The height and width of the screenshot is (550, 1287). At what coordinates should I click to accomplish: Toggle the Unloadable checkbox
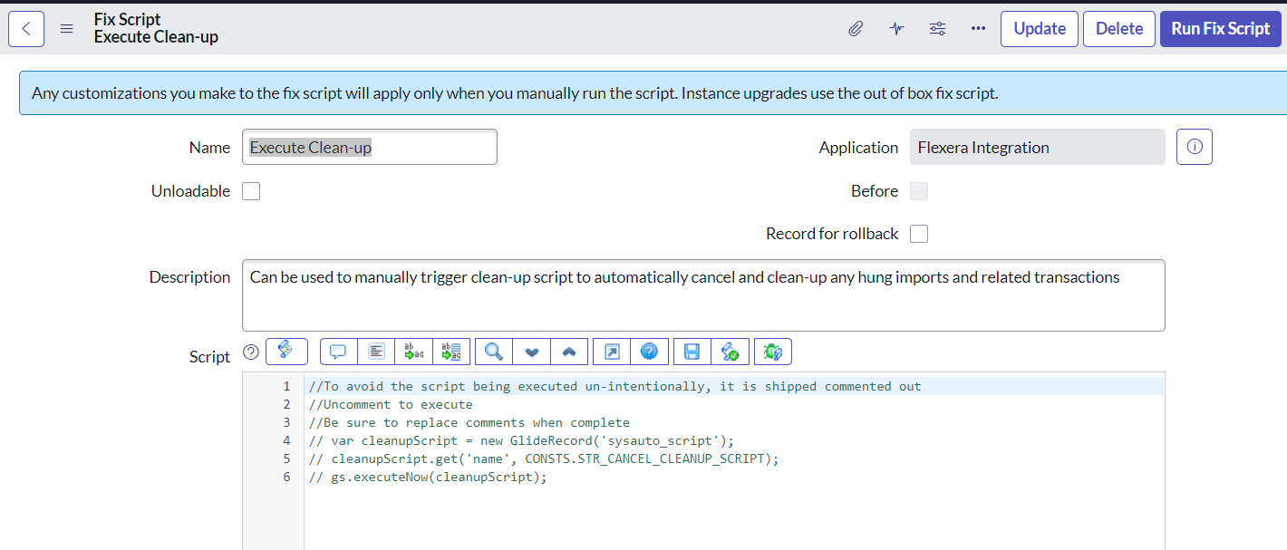tap(251, 191)
